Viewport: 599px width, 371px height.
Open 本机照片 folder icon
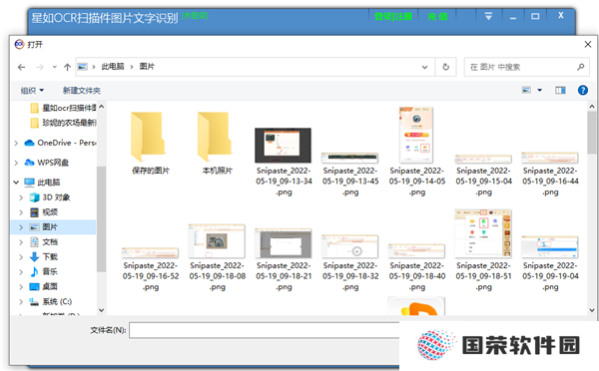[x=215, y=137]
